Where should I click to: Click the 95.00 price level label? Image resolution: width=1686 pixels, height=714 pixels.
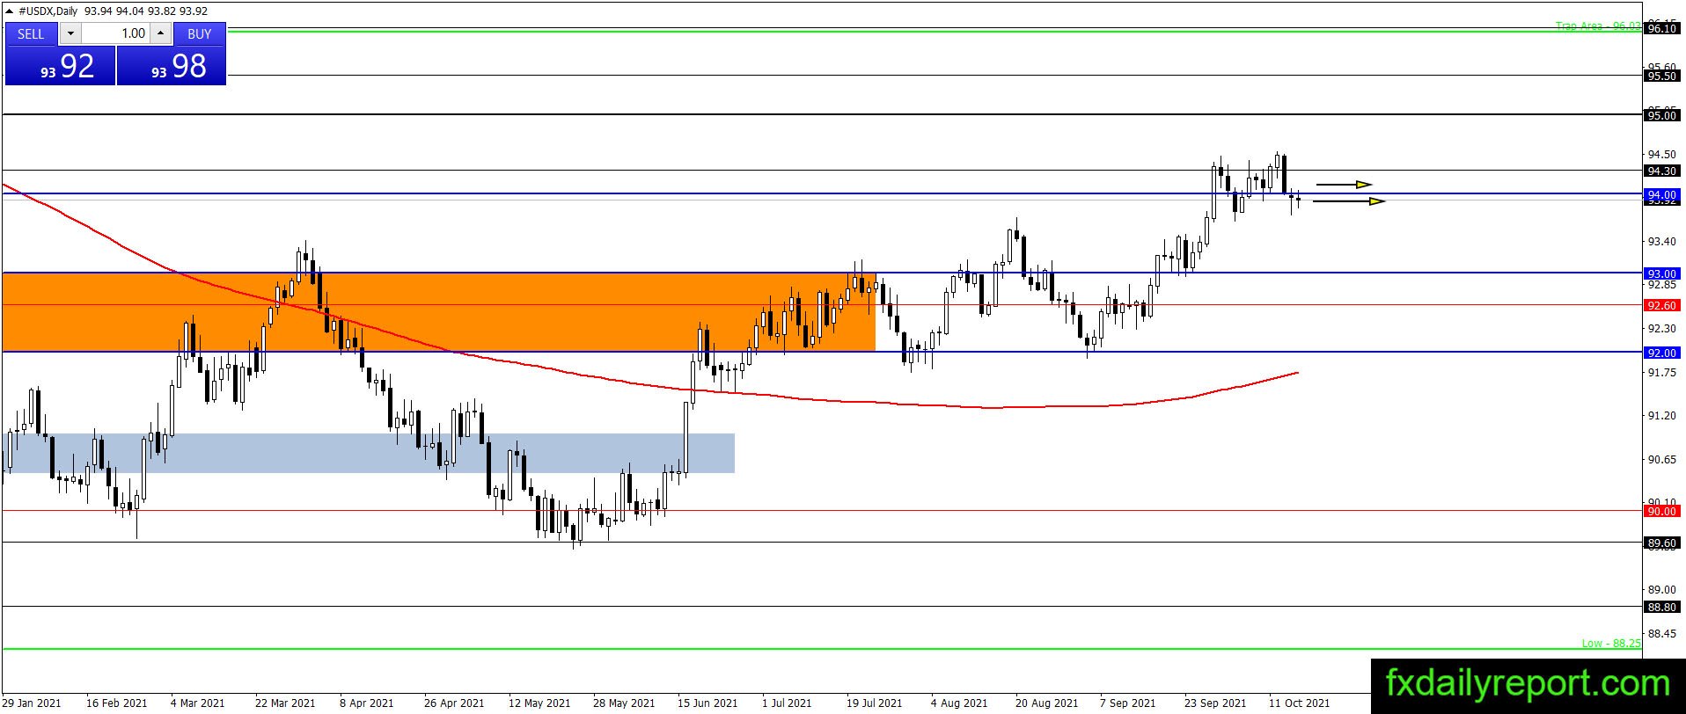tap(1661, 115)
